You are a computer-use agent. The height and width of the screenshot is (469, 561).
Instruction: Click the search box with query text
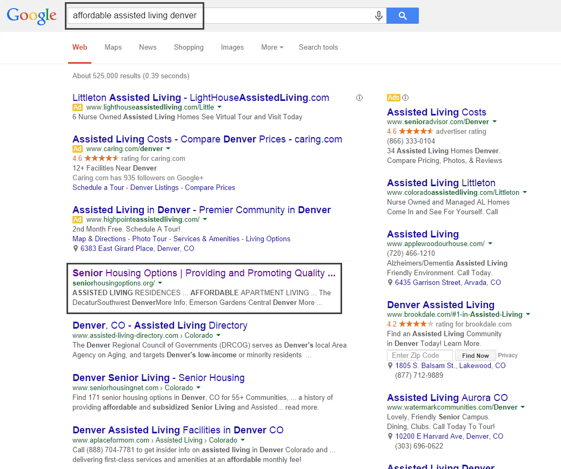[227, 16]
